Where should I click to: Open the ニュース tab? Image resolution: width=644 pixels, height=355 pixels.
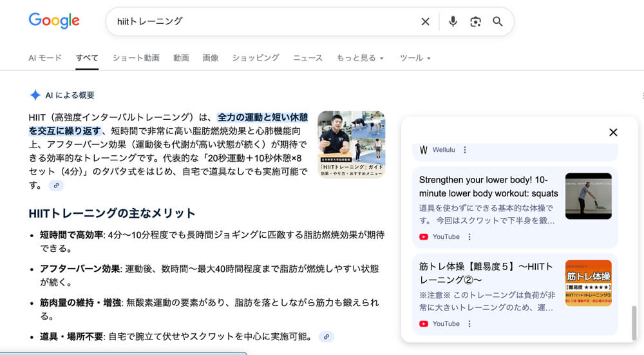point(308,58)
